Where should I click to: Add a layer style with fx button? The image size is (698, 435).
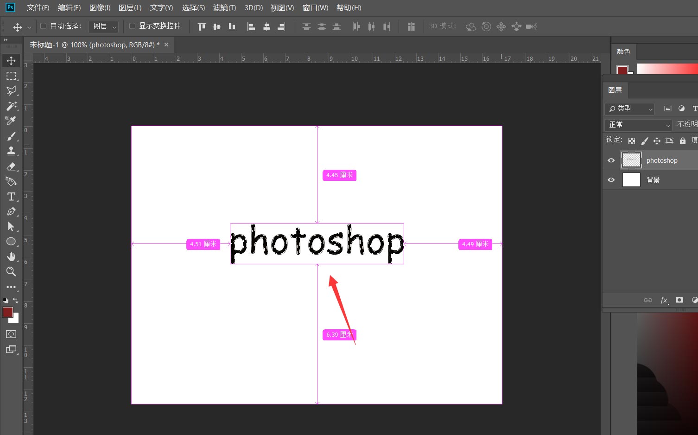(664, 300)
